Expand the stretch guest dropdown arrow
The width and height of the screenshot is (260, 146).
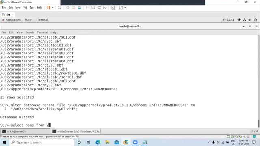point(125,8)
